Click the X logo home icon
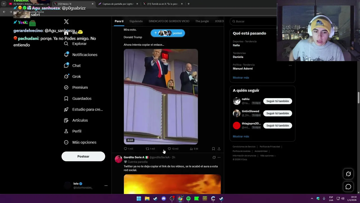Viewport: 360px width, 203px height. click(66, 22)
